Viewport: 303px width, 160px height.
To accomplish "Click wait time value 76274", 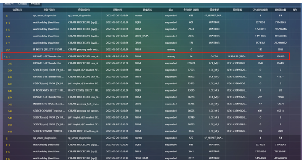I will pyautogui.click(x=191, y=97).
